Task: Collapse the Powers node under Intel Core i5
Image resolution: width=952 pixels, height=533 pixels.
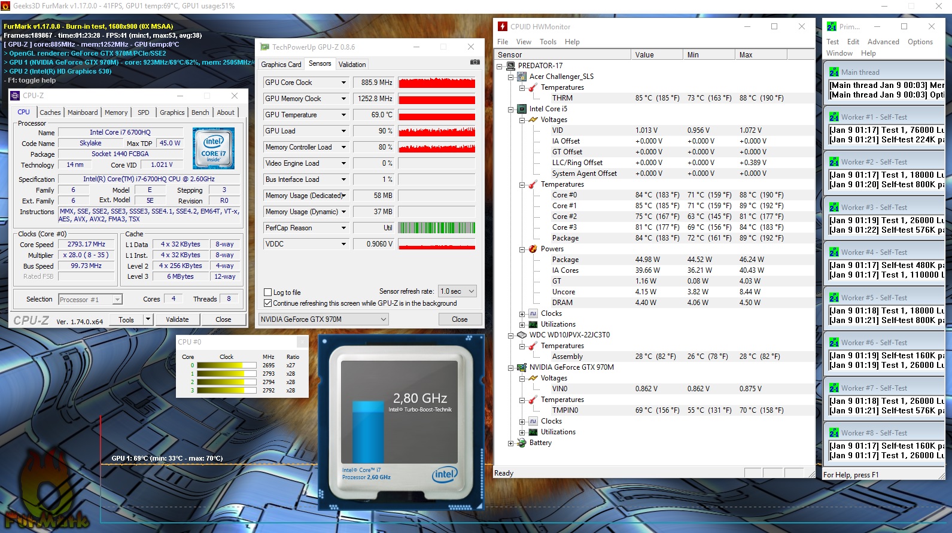Action: click(x=522, y=249)
